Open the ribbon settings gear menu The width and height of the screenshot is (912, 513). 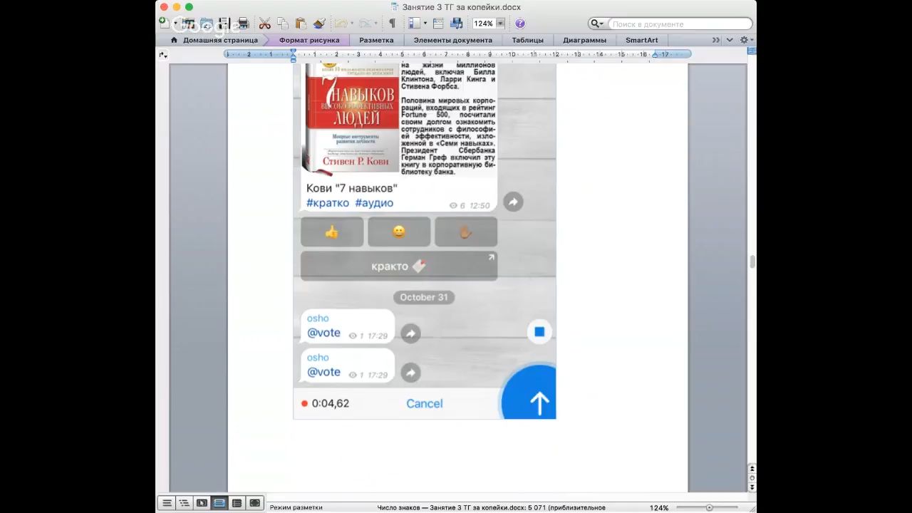(746, 40)
